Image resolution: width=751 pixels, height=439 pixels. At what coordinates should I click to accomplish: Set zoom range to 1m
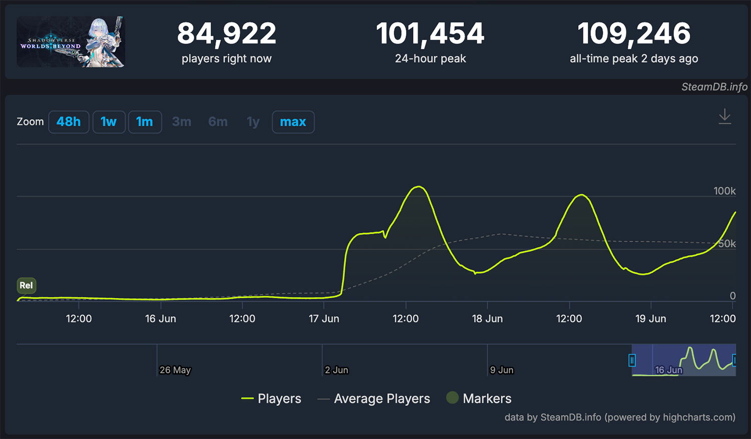145,122
